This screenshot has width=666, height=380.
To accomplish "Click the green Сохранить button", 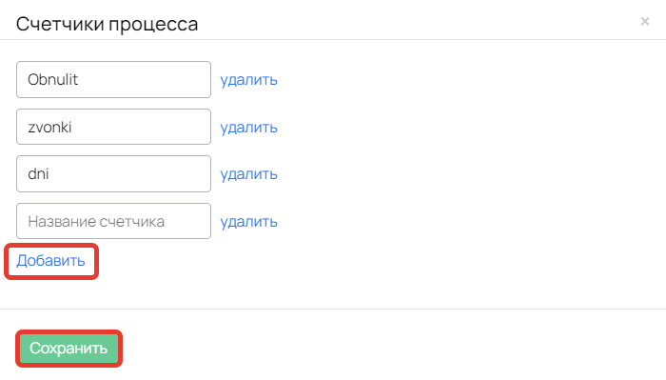I will 69,349.
